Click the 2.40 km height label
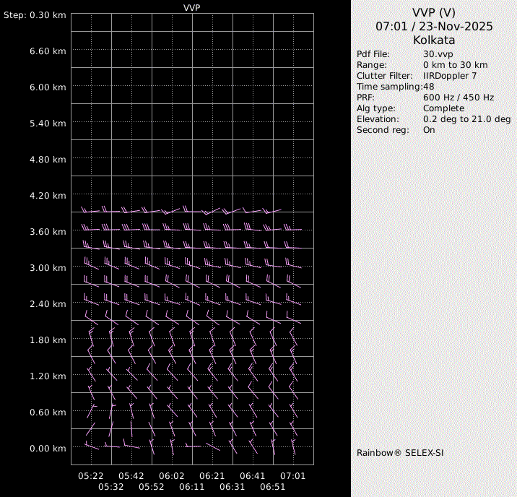 [x=49, y=304]
